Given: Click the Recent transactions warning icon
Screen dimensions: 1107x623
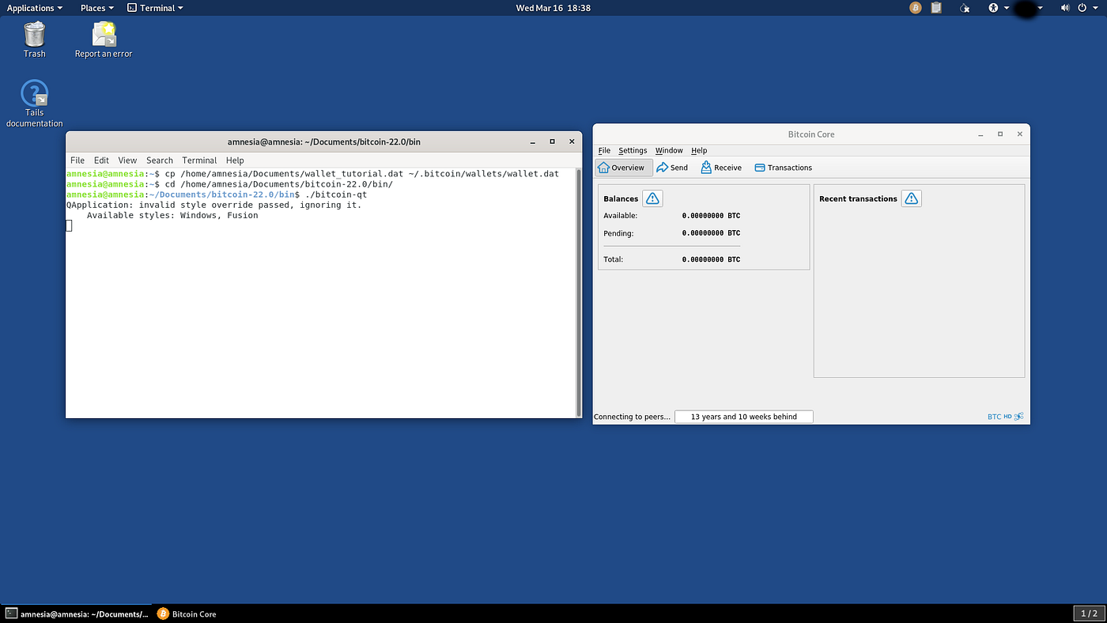Looking at the screenshot, I should (x=912, y=198).
